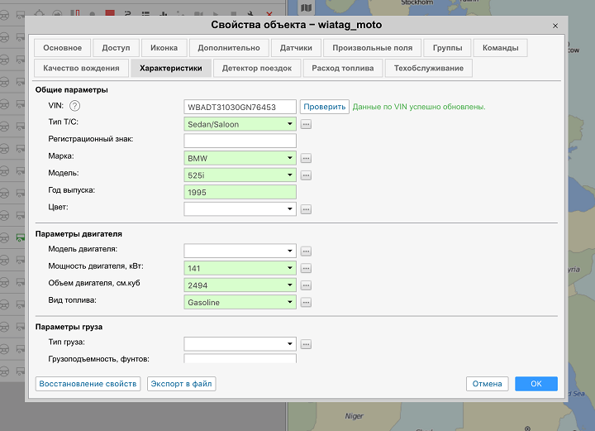Switch to the Иконка tab
The width and height of the screenshot is (595, 431).
(164, 48)
